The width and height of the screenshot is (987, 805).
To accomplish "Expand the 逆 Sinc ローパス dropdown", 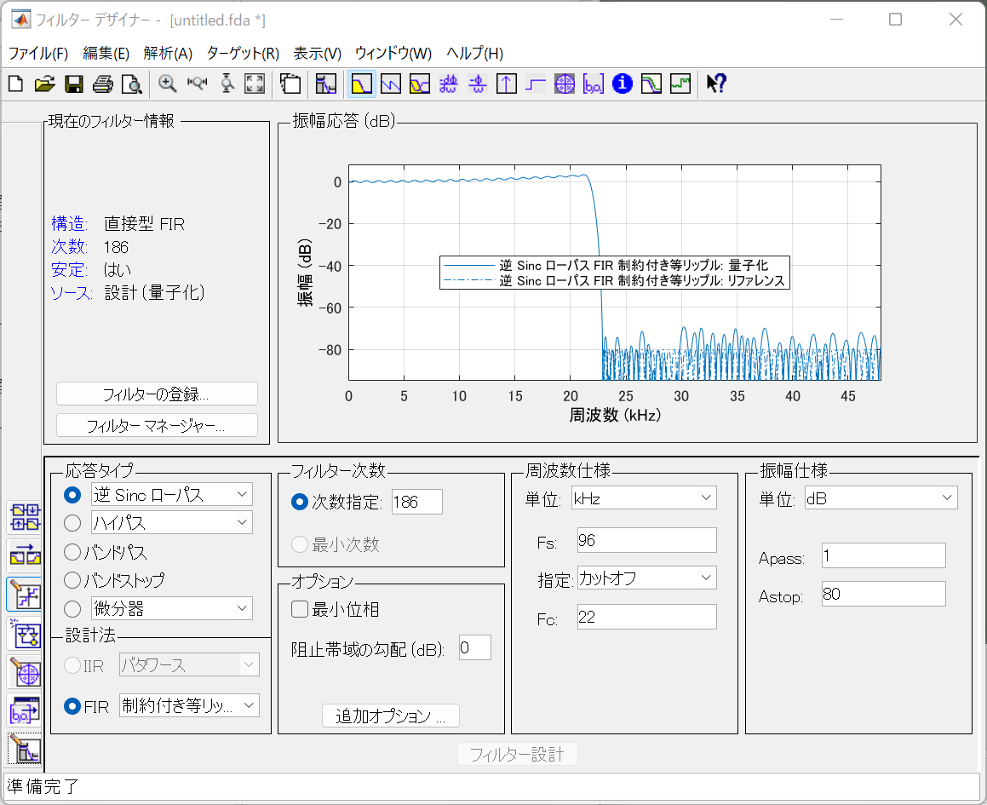I will 172,495.
